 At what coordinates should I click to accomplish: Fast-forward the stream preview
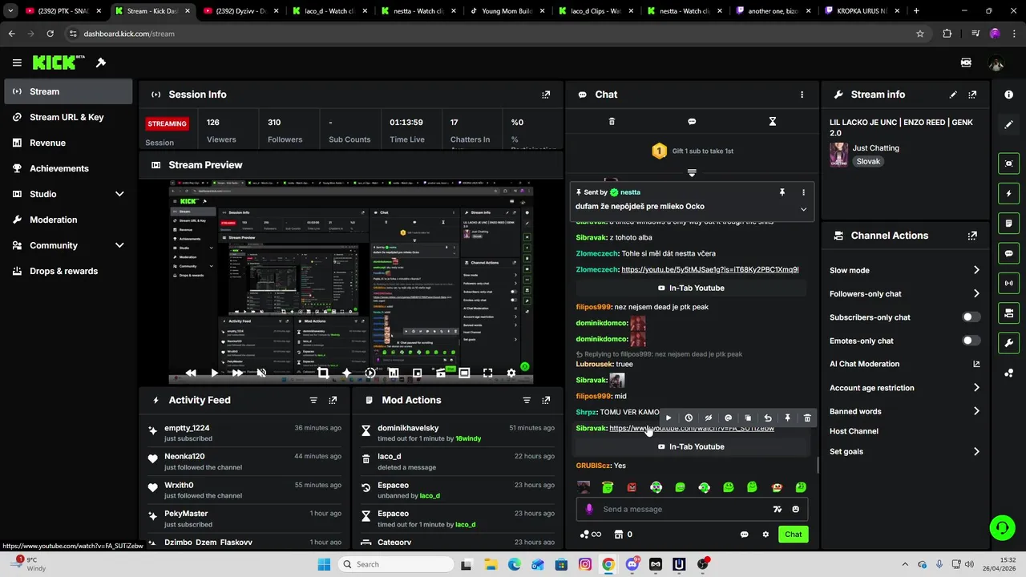pyautogui.click(x=237, y=373)
